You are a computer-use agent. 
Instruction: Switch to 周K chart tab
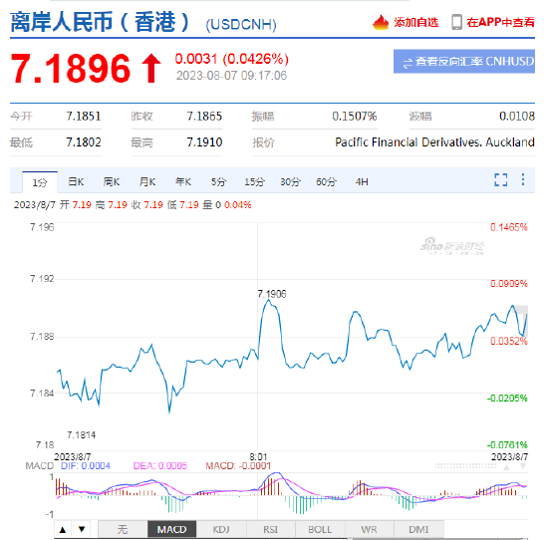pos(112,181)
